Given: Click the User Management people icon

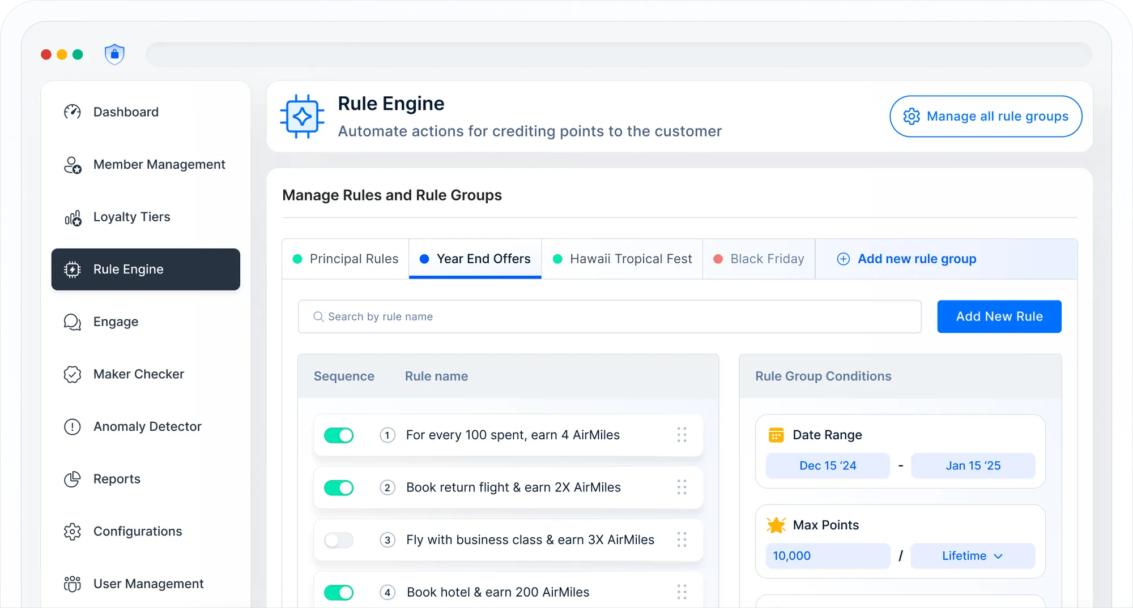Looking at the screenshot, I should tap(73, 584).
